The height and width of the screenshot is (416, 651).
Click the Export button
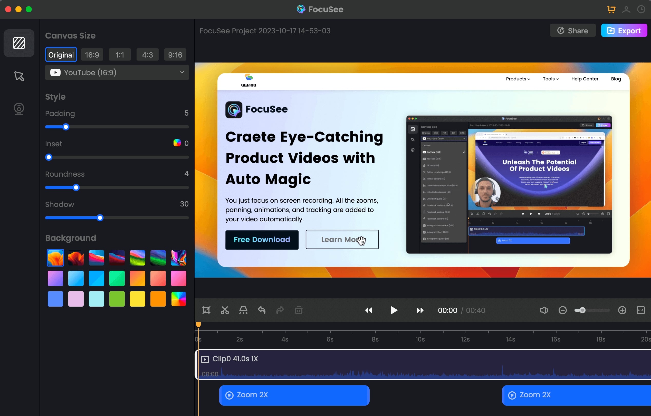pyautogui.click(x=623, y=30)
